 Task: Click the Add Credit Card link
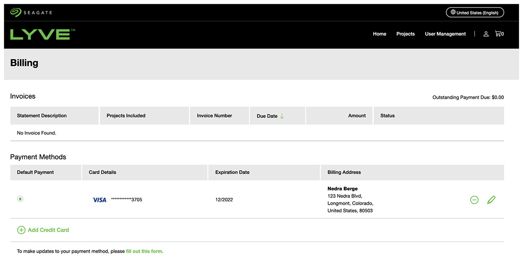click(x=48, y=230)
